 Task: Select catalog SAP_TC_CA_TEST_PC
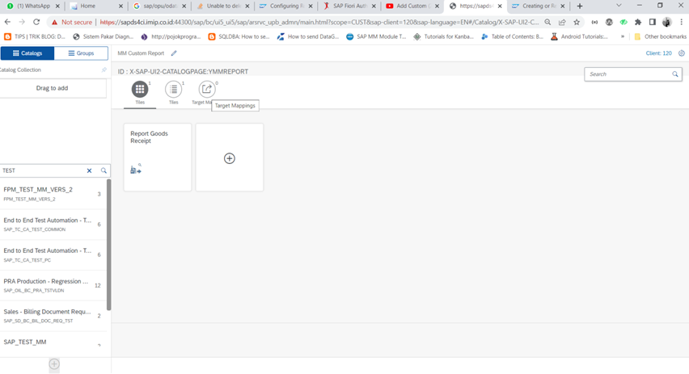point(53,254)
